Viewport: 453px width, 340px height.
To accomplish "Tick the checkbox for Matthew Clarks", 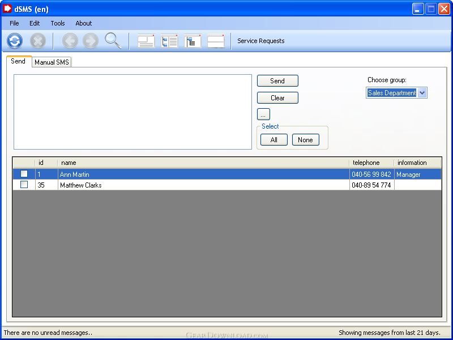I will [24, 185].
